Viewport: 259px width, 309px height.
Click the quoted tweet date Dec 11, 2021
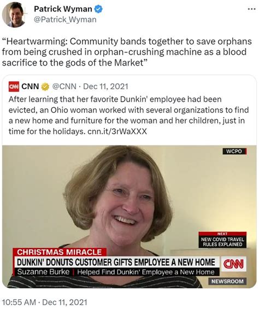pos(105,86)
